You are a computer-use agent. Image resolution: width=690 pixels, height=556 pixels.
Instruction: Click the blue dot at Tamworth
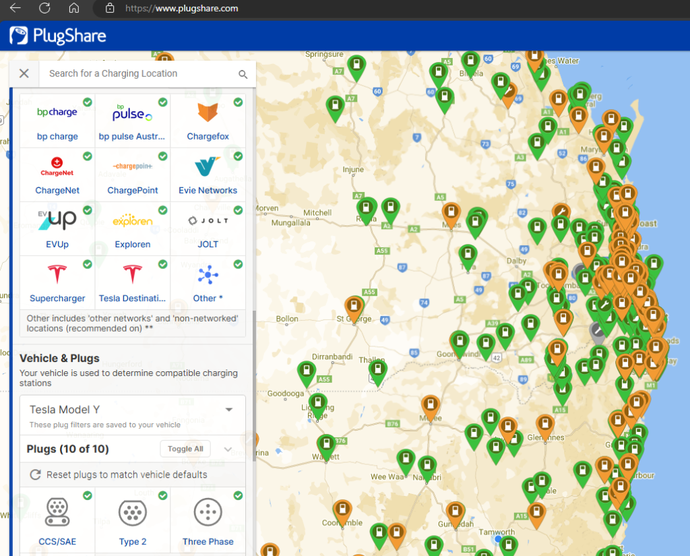(498, 539)
